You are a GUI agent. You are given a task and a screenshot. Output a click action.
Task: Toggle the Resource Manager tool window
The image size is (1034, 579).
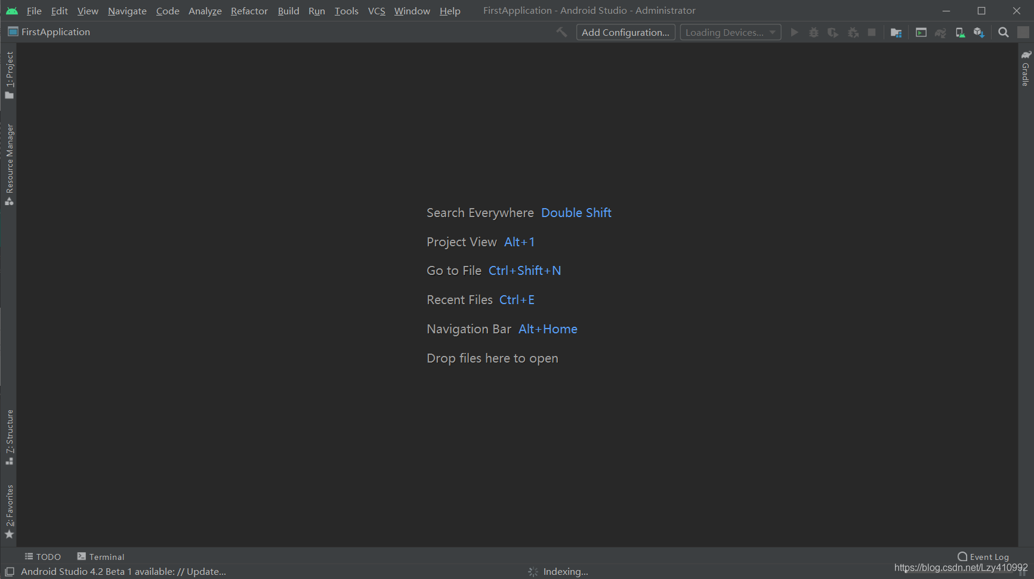(9, 165)
